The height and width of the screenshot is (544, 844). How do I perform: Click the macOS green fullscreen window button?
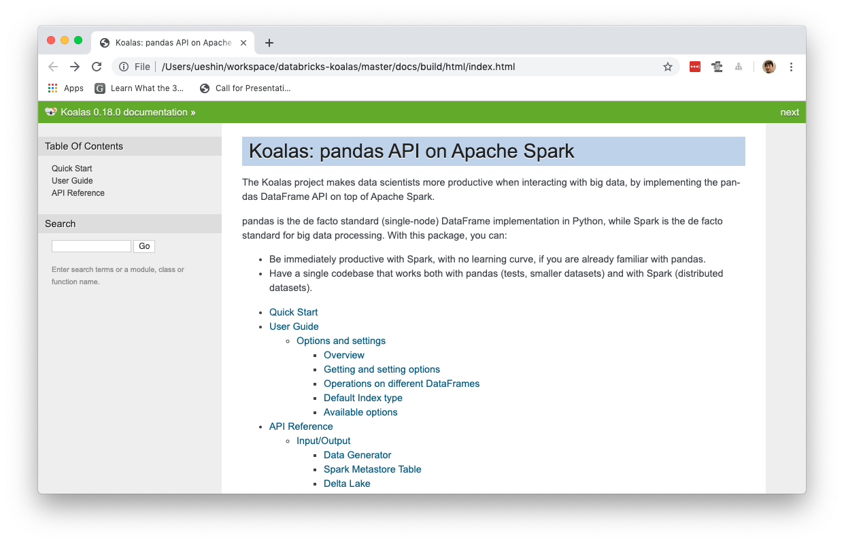pyautogui.click(x=78, y=40)
